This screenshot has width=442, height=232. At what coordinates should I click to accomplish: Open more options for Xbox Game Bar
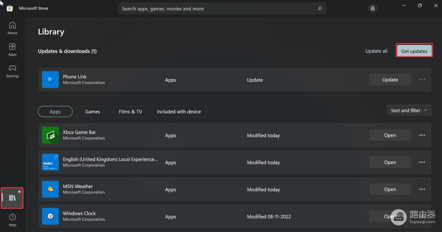pos(422,135)
